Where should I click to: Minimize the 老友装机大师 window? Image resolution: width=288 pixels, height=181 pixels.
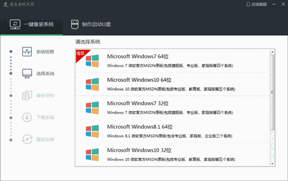[x=274, y=4]
